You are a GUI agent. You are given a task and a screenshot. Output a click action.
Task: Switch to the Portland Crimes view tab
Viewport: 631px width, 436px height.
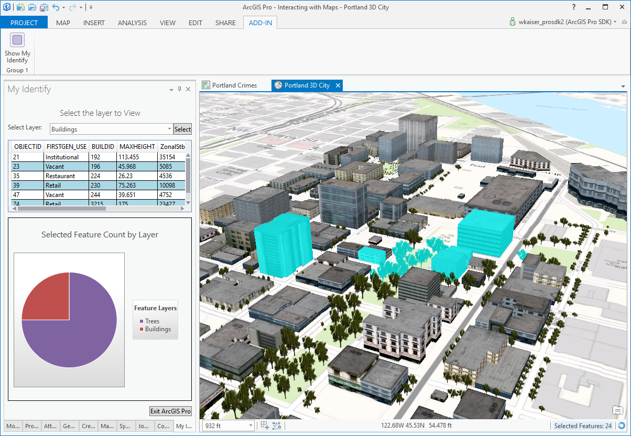[x=234, y=85]
